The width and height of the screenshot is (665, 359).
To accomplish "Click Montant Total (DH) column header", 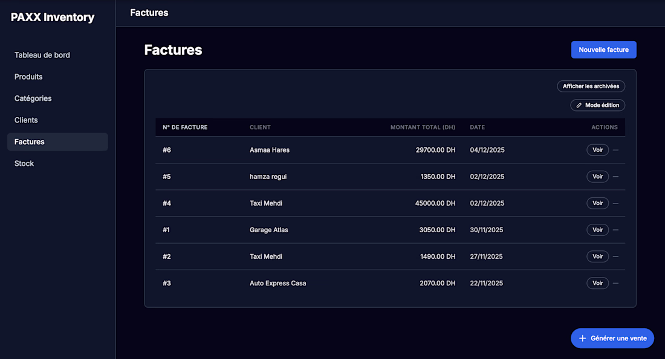I will [x=423, y=127].
